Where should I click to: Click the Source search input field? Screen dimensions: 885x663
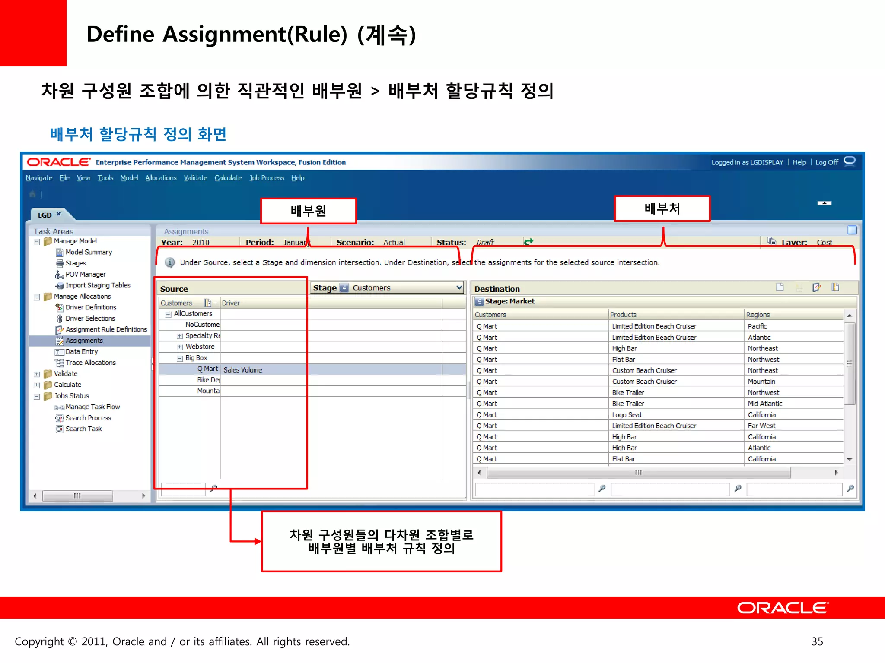[183, 489]
